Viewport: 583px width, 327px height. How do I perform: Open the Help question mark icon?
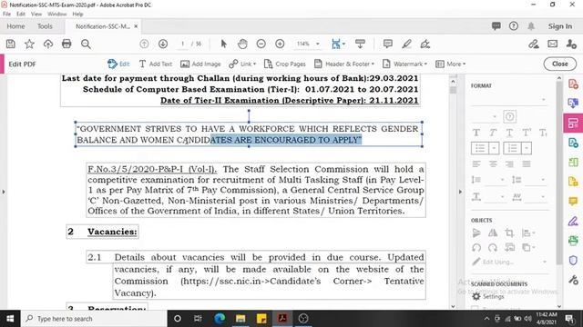tap(514, 26)
